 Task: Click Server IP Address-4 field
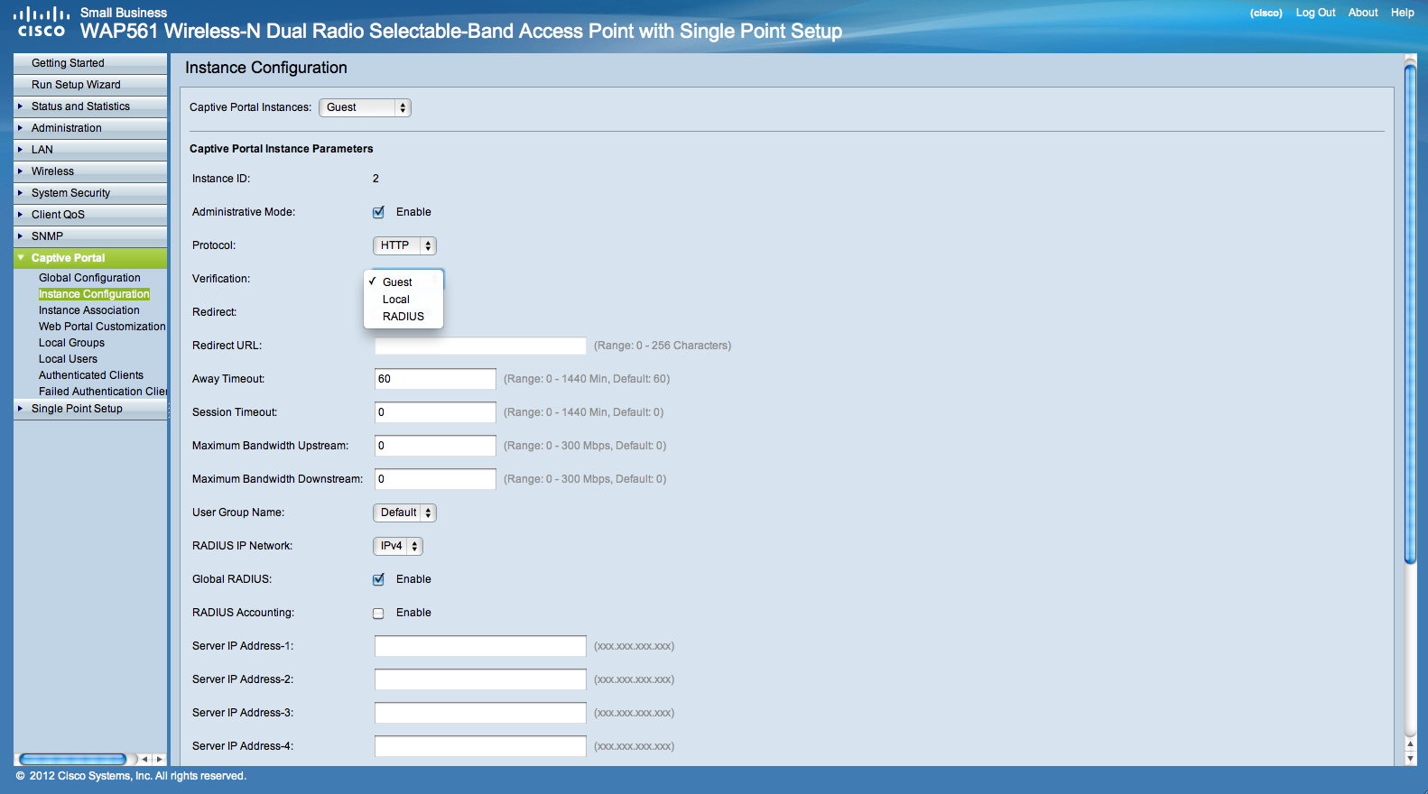pyautogui.click(x=480, y=746)
